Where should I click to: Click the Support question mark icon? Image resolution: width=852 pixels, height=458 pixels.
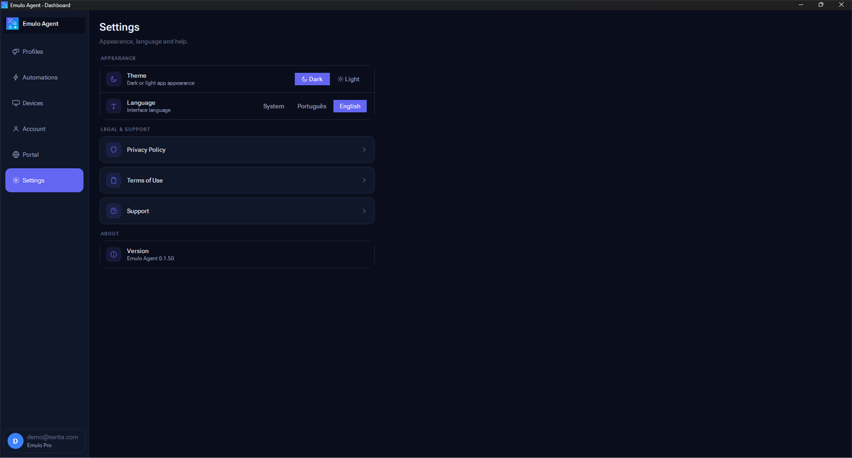tap(113, 211)
